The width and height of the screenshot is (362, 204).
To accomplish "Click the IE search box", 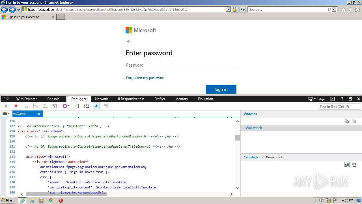I will tap(288, 9).
